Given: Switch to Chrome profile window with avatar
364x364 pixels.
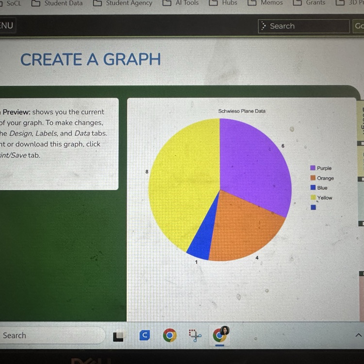Looking at the screenshot, I should click(x=220, y=335).
